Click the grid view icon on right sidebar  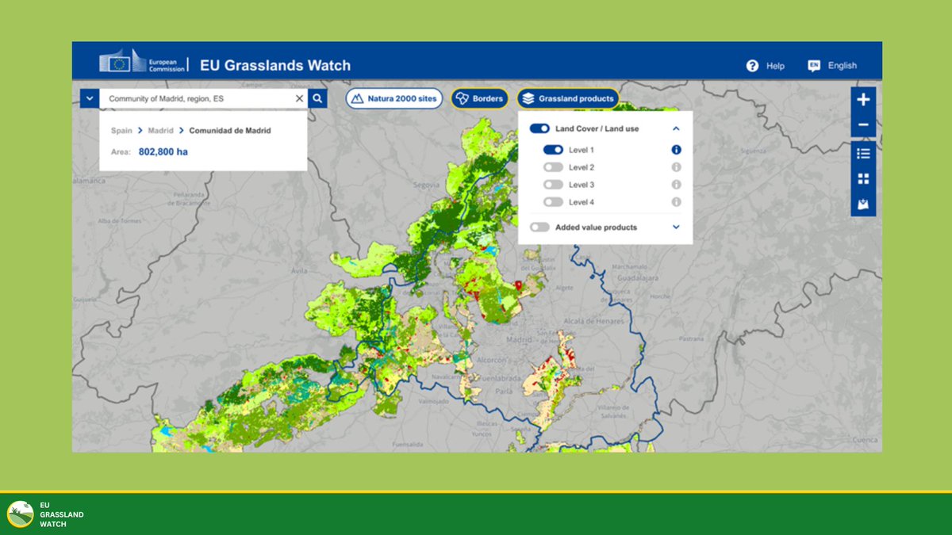pyautogui.click(x=863, y=177)
